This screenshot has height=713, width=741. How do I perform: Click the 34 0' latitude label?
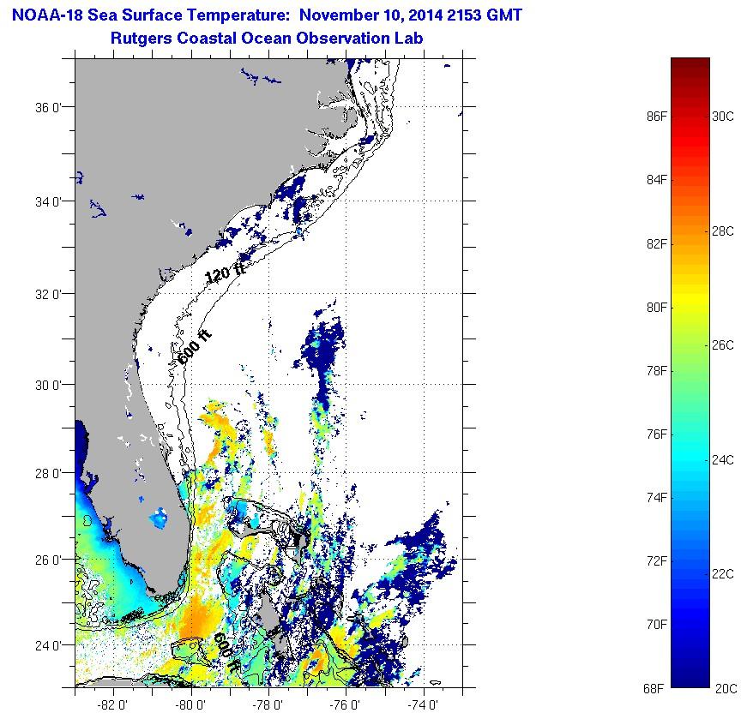(x=49, y=202)
